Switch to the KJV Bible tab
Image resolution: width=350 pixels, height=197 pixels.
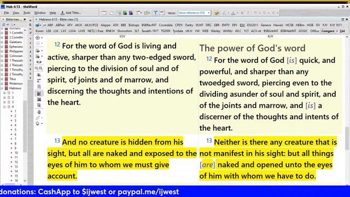pyautogui.click(x=325, y=25)
